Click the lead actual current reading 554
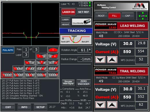Screen dimensions: 150x112 coord(141,52)
